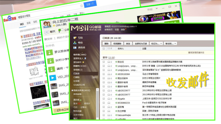221x124 pixels.
Task: Click [清空] link beside 已删除
Action: [95, 77]
